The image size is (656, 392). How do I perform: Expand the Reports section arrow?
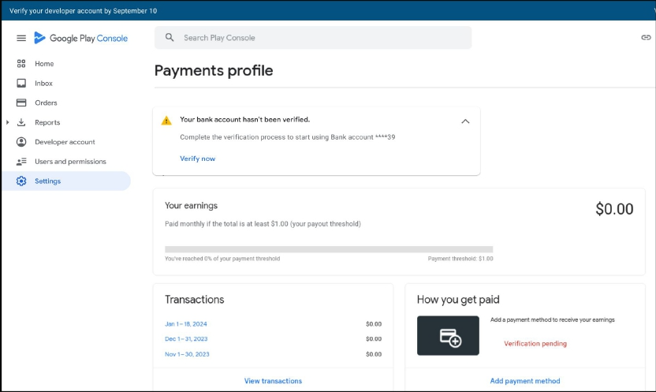pyautogui.click(x=8, y=122)
